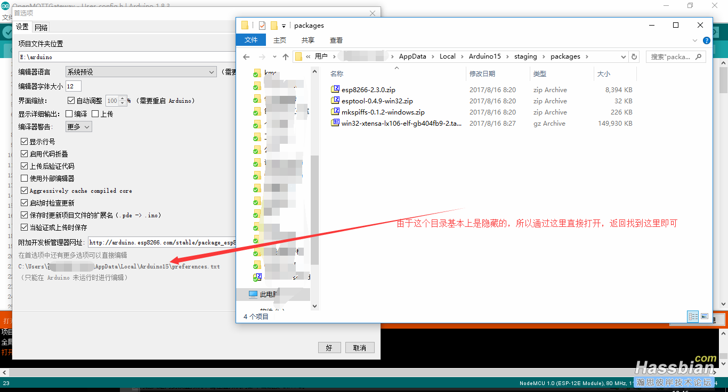Go back in Explorer navigation

246,56
